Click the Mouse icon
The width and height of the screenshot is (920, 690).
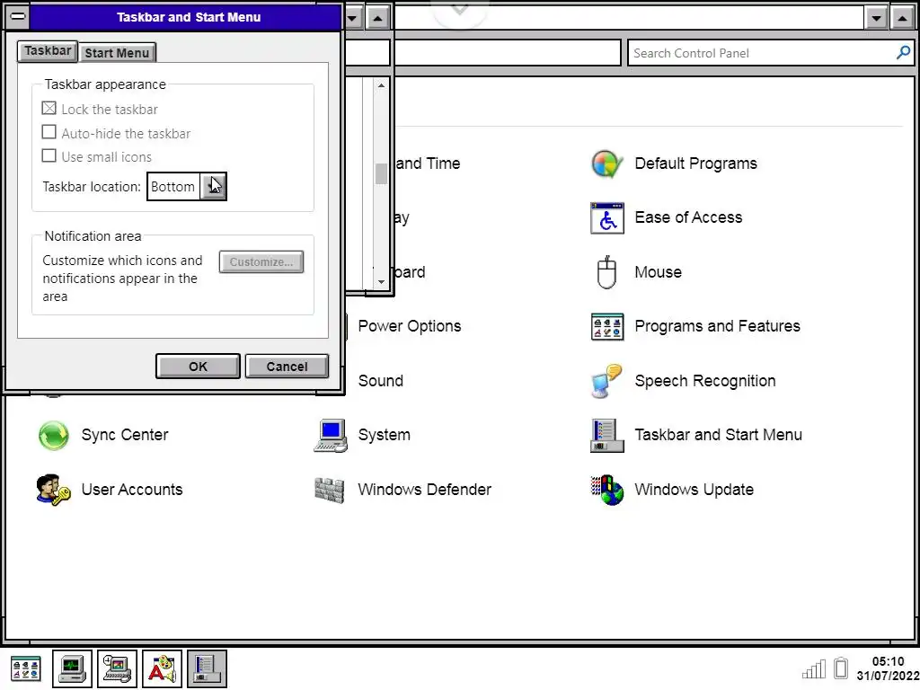tap(606, 272)
